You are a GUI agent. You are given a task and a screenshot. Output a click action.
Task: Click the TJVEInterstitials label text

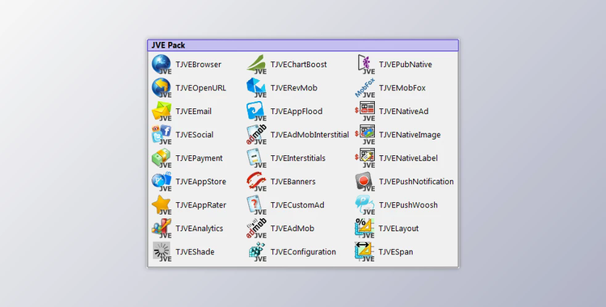click(x=297, y=158)
